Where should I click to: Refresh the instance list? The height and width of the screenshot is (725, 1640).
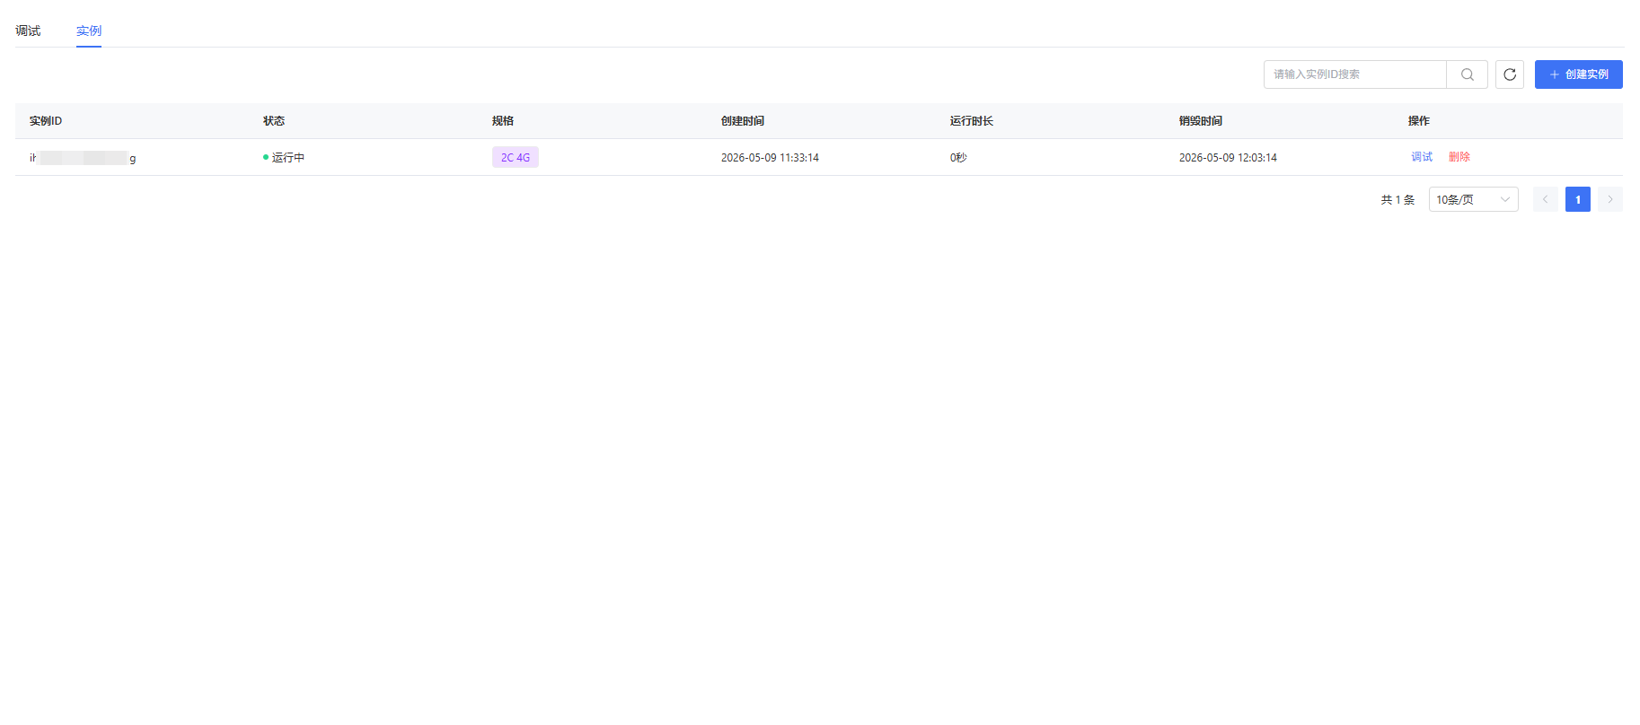coord(1510,74)
